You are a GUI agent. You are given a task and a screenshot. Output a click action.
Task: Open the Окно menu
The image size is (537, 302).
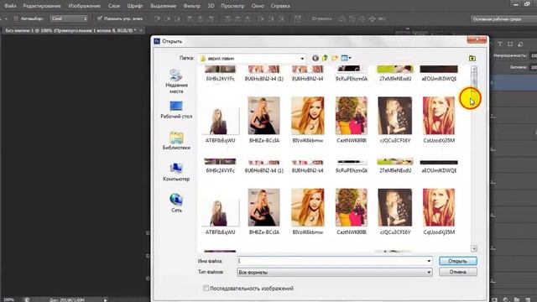pyautogui.click(x=258, y=6)
